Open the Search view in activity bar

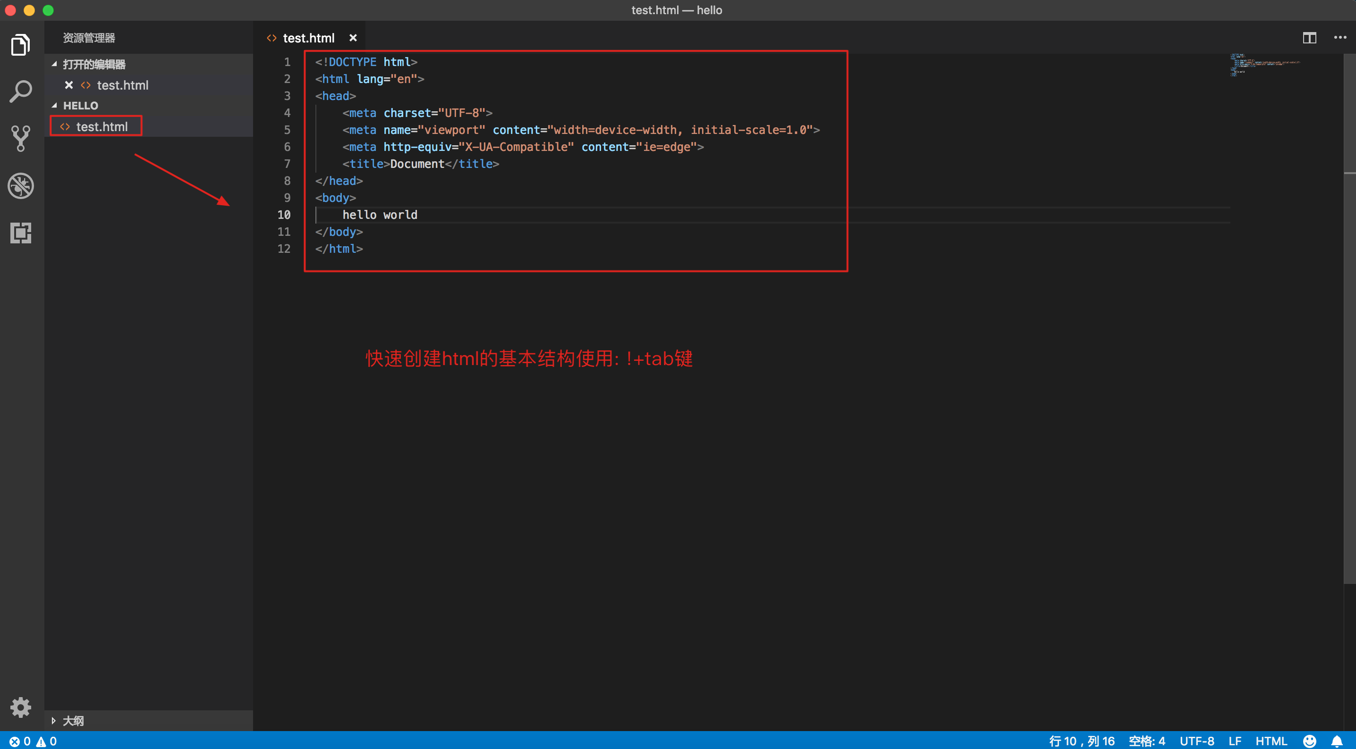pos(20,92)
